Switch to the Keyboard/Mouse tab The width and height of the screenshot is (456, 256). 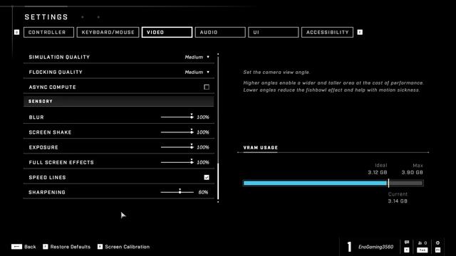click(x=108, y=32)
